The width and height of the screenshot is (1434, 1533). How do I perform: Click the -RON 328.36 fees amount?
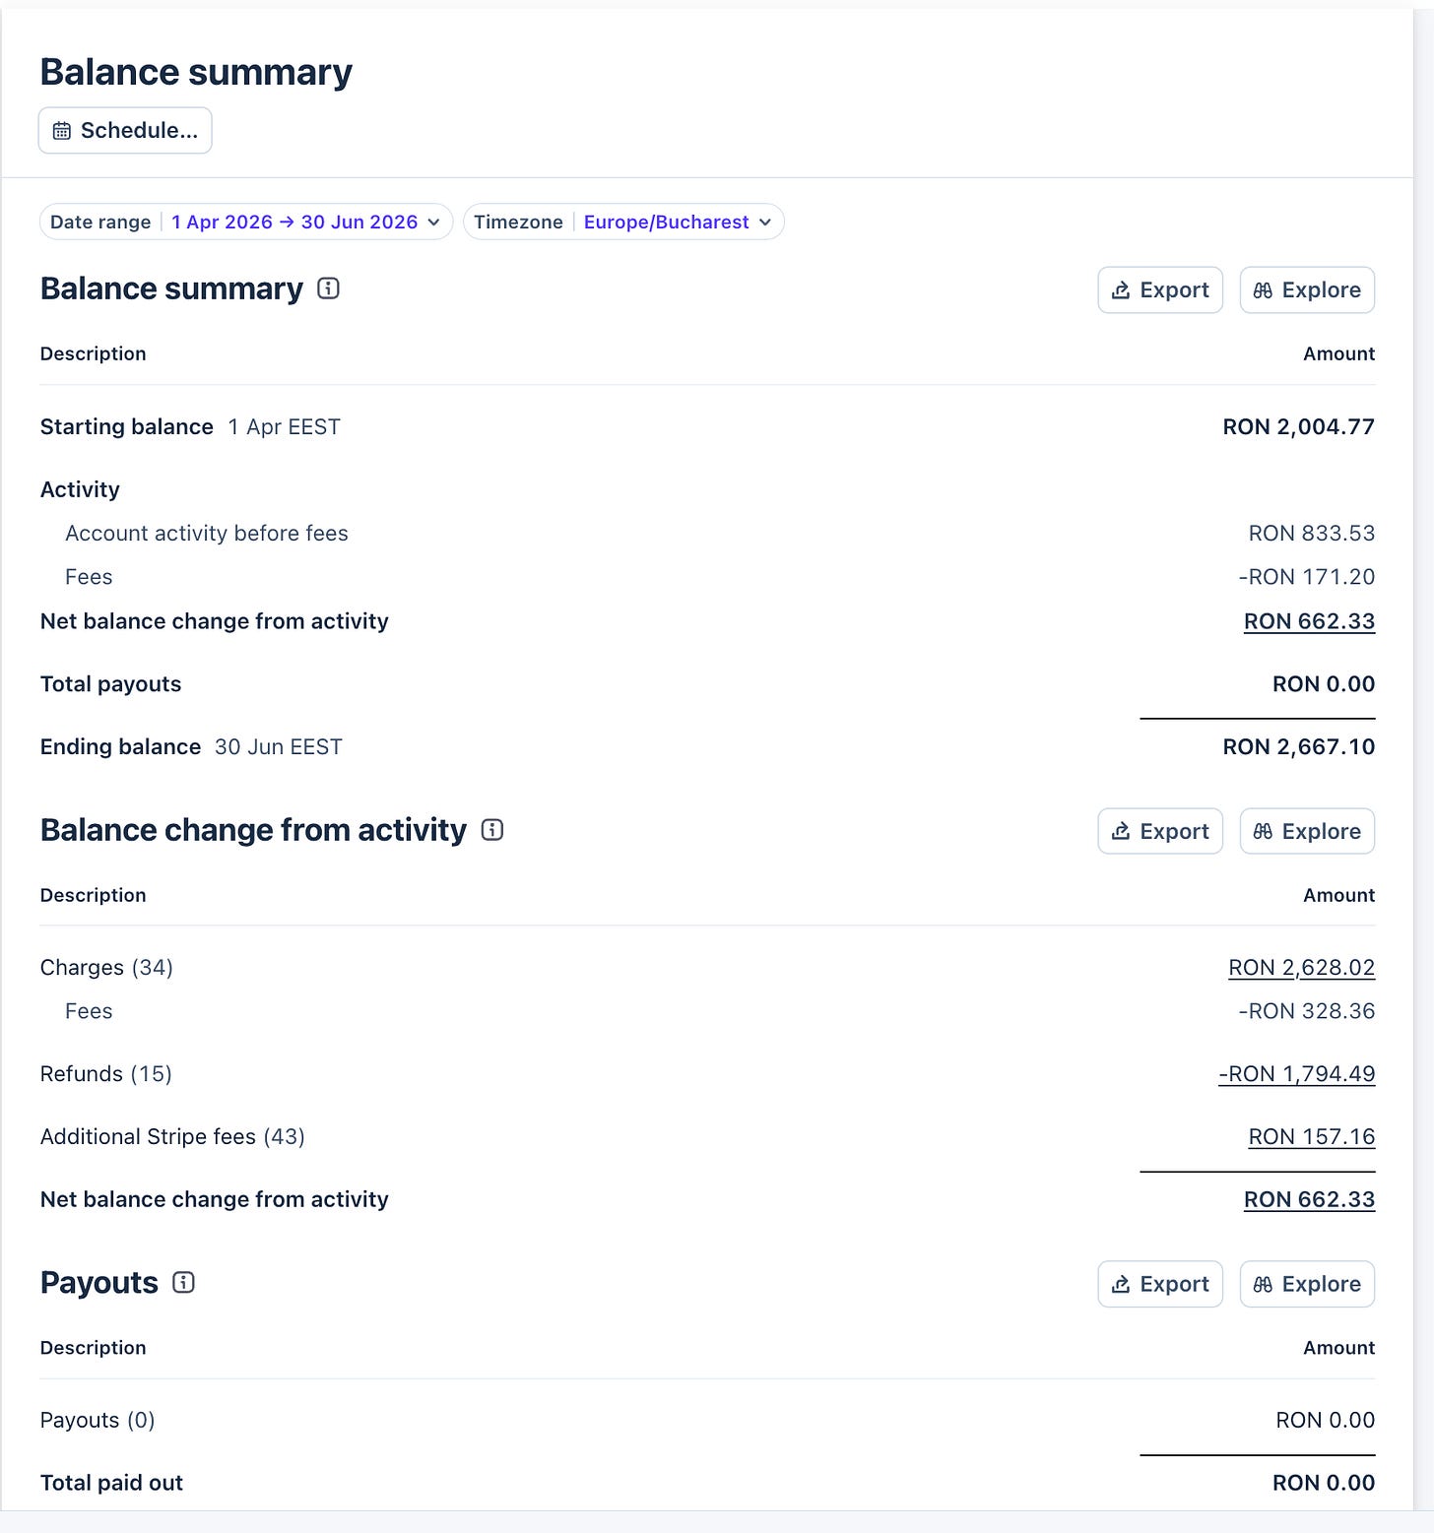(1306, 1011)
